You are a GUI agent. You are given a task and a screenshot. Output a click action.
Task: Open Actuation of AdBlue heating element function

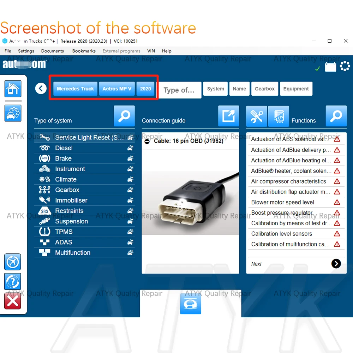[x=296, y=160]
